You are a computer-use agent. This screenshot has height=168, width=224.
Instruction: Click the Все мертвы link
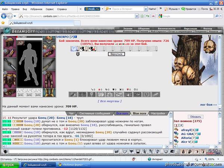pyautogui.click(x=110, y=101)
